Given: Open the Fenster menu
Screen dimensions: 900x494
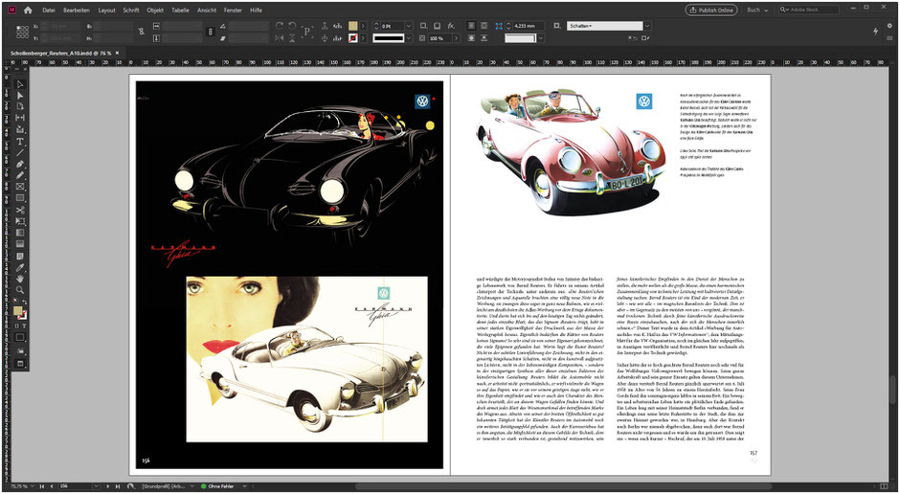Looking at the screenshot, I should point(233,11).
